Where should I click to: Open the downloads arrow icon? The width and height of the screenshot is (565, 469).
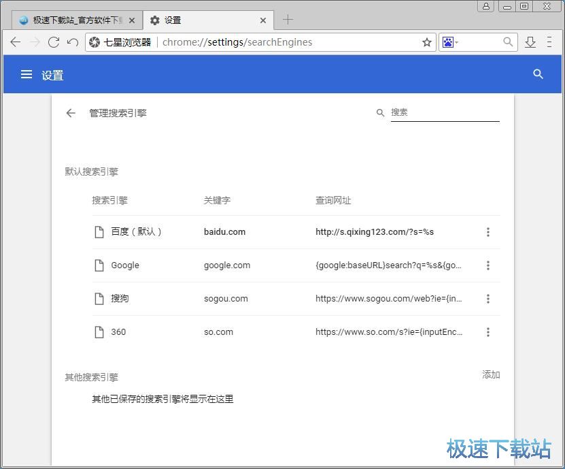pos(530,42)
